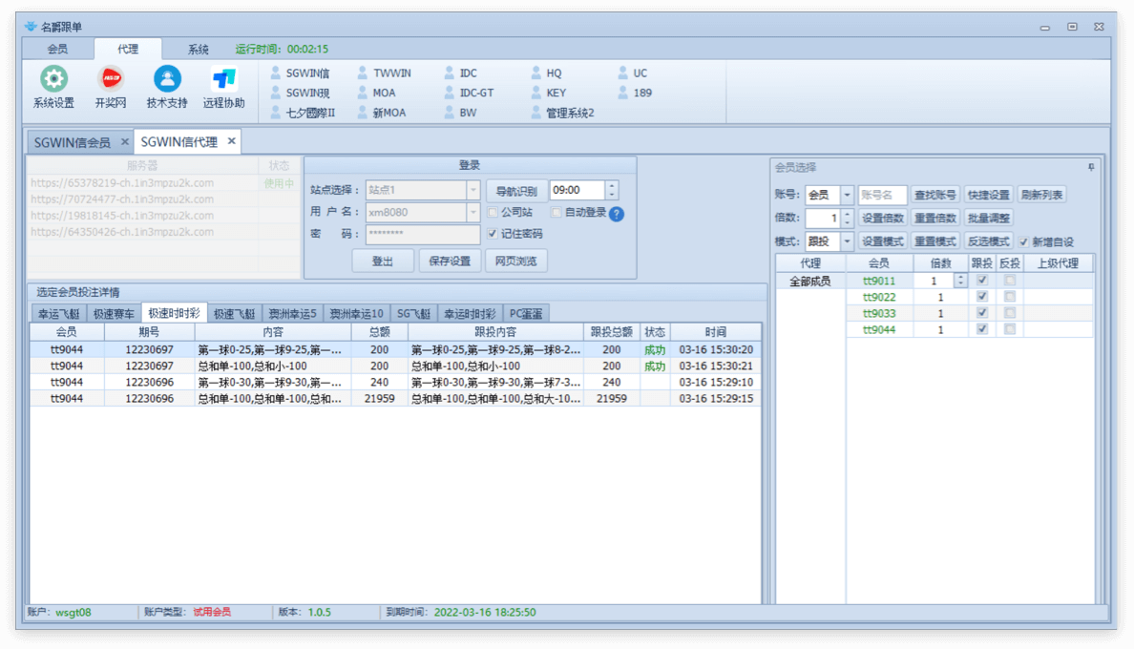Open the 账号 account type dropdown

coord(847,195)
